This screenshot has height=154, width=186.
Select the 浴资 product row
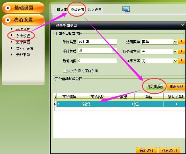(x=97, y=104)
